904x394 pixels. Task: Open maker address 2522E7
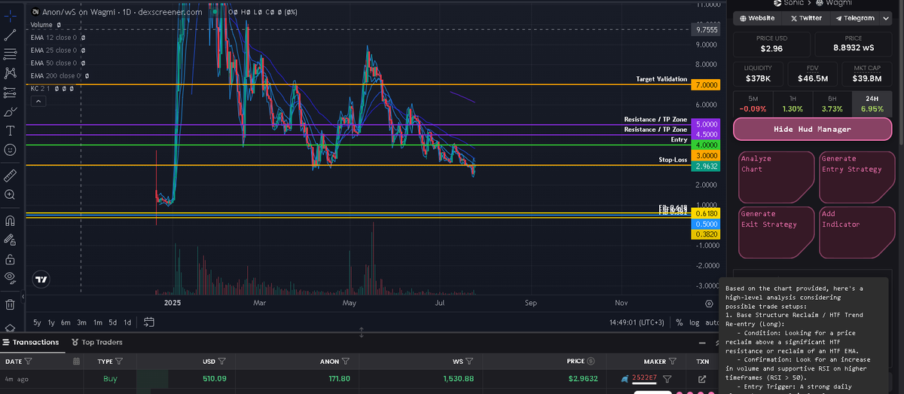point(645,379)
